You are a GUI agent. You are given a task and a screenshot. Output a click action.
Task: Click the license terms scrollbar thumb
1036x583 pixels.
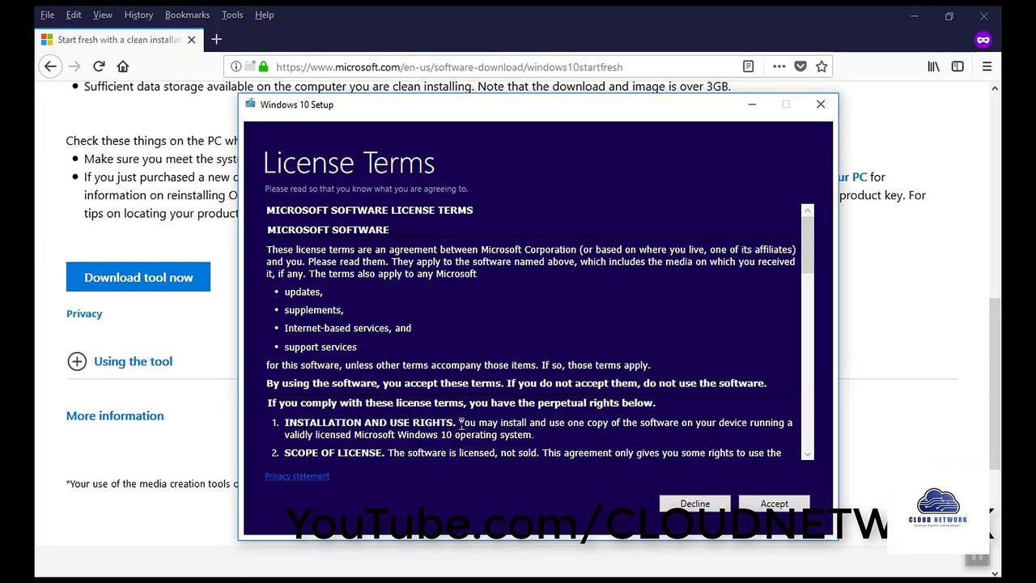[807, 245]
